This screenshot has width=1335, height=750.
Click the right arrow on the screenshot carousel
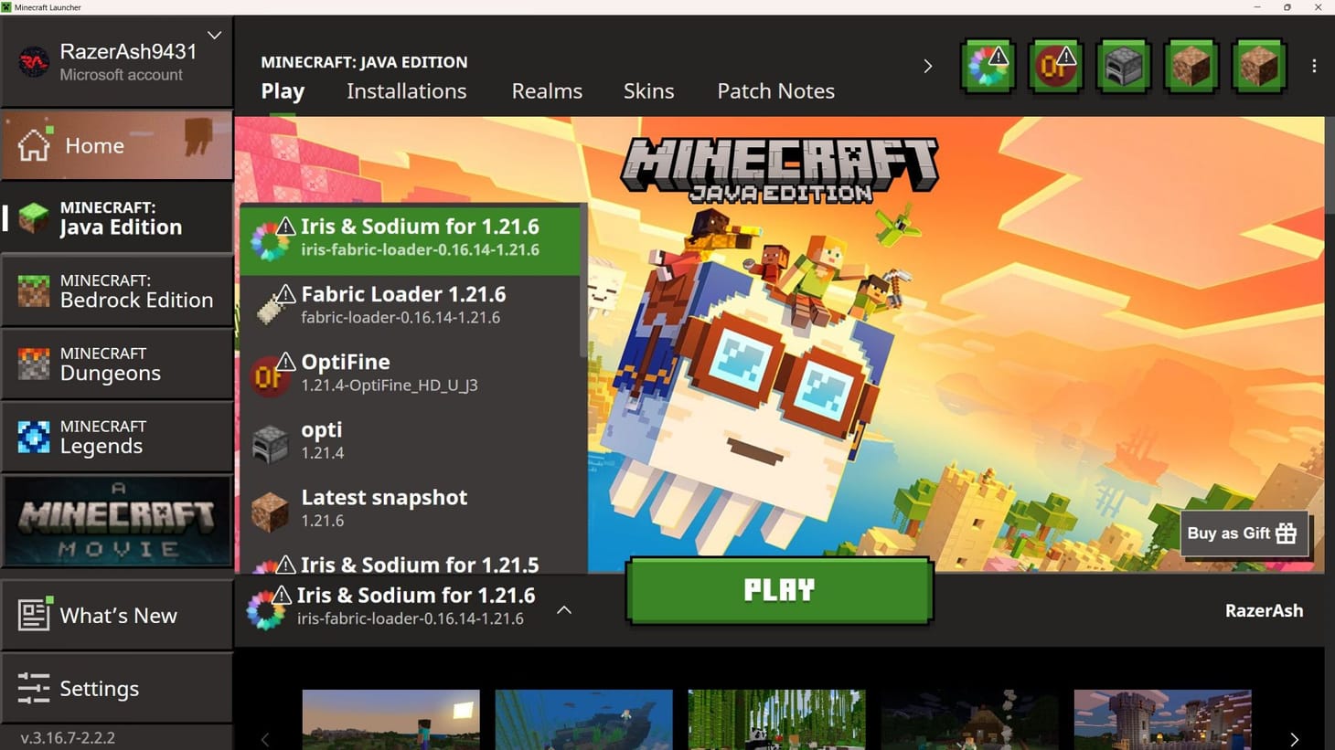[1293, 738]
